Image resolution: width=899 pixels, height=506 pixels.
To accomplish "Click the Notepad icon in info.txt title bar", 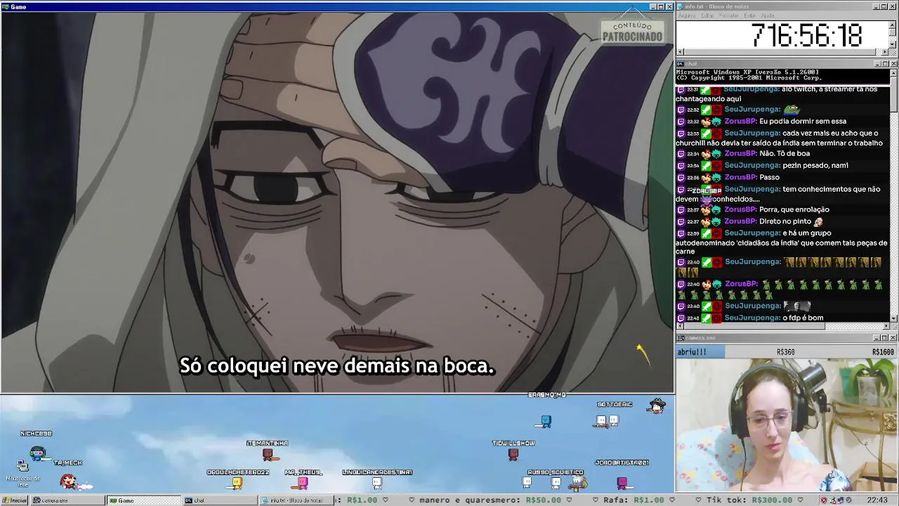I will 681,6.
